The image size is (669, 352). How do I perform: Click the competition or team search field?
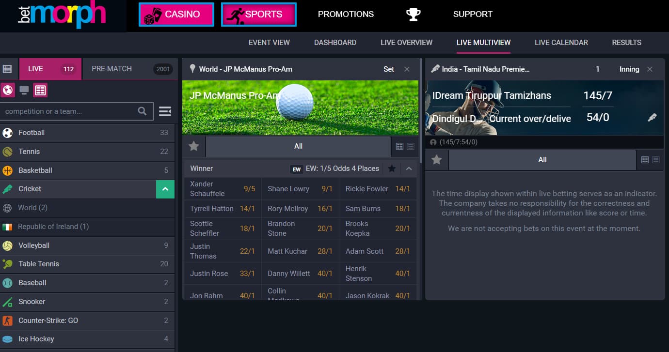point(68,111)
